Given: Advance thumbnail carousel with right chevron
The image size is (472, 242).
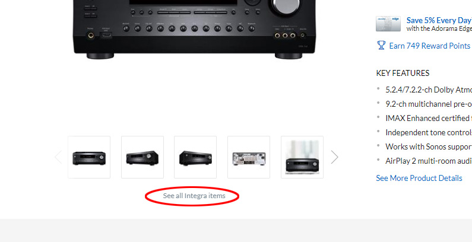Looking at the screenshot, I should [334, 157].
